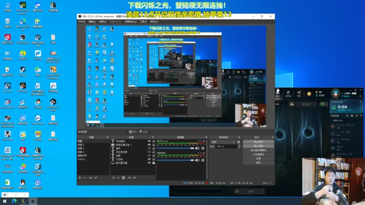Open the 渐变 transition type dropdown

click(x=223, y=142)
